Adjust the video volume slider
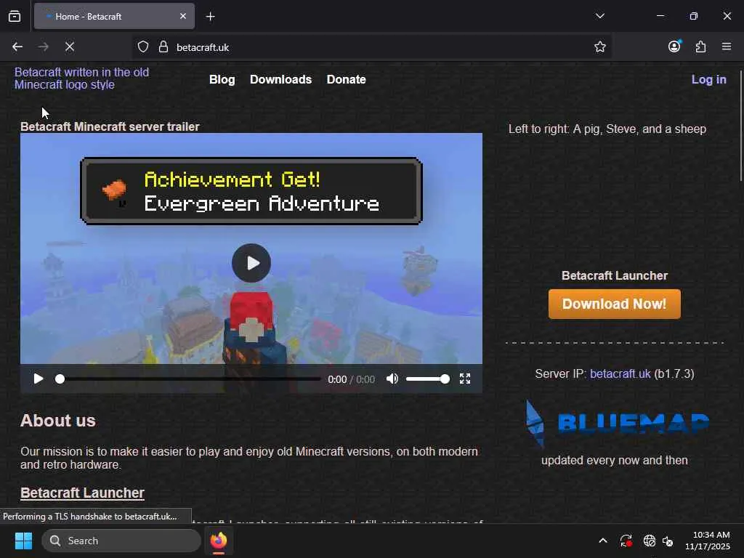The width and height of the screenshot is (744, 558). pos(427,379)
